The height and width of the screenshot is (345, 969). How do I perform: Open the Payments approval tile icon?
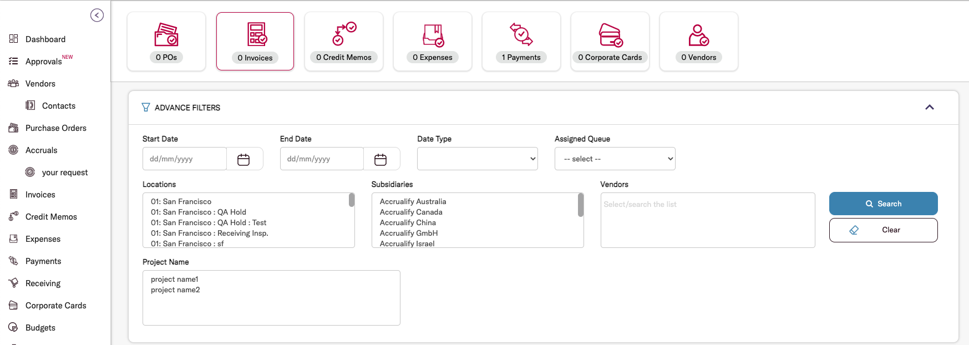[x=521, y=34]
